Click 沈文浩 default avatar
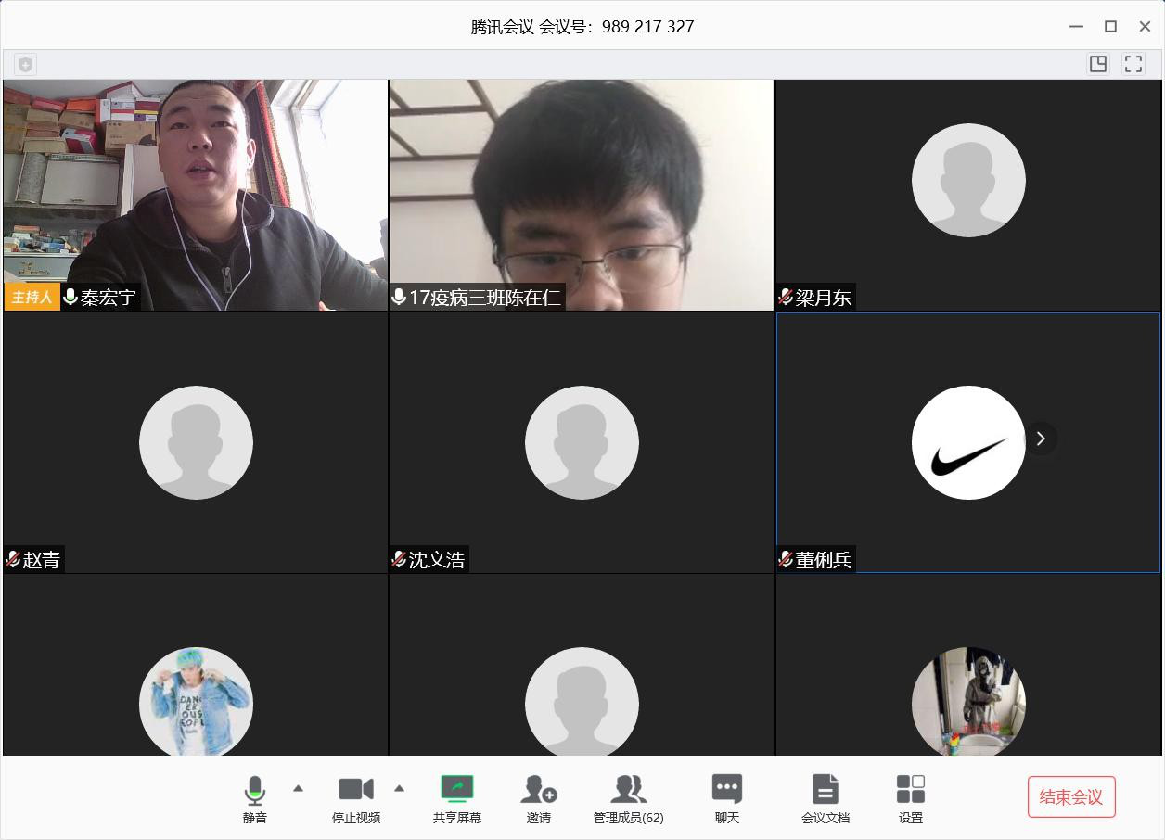1165x840 pixels. click(x=582, y=442)
